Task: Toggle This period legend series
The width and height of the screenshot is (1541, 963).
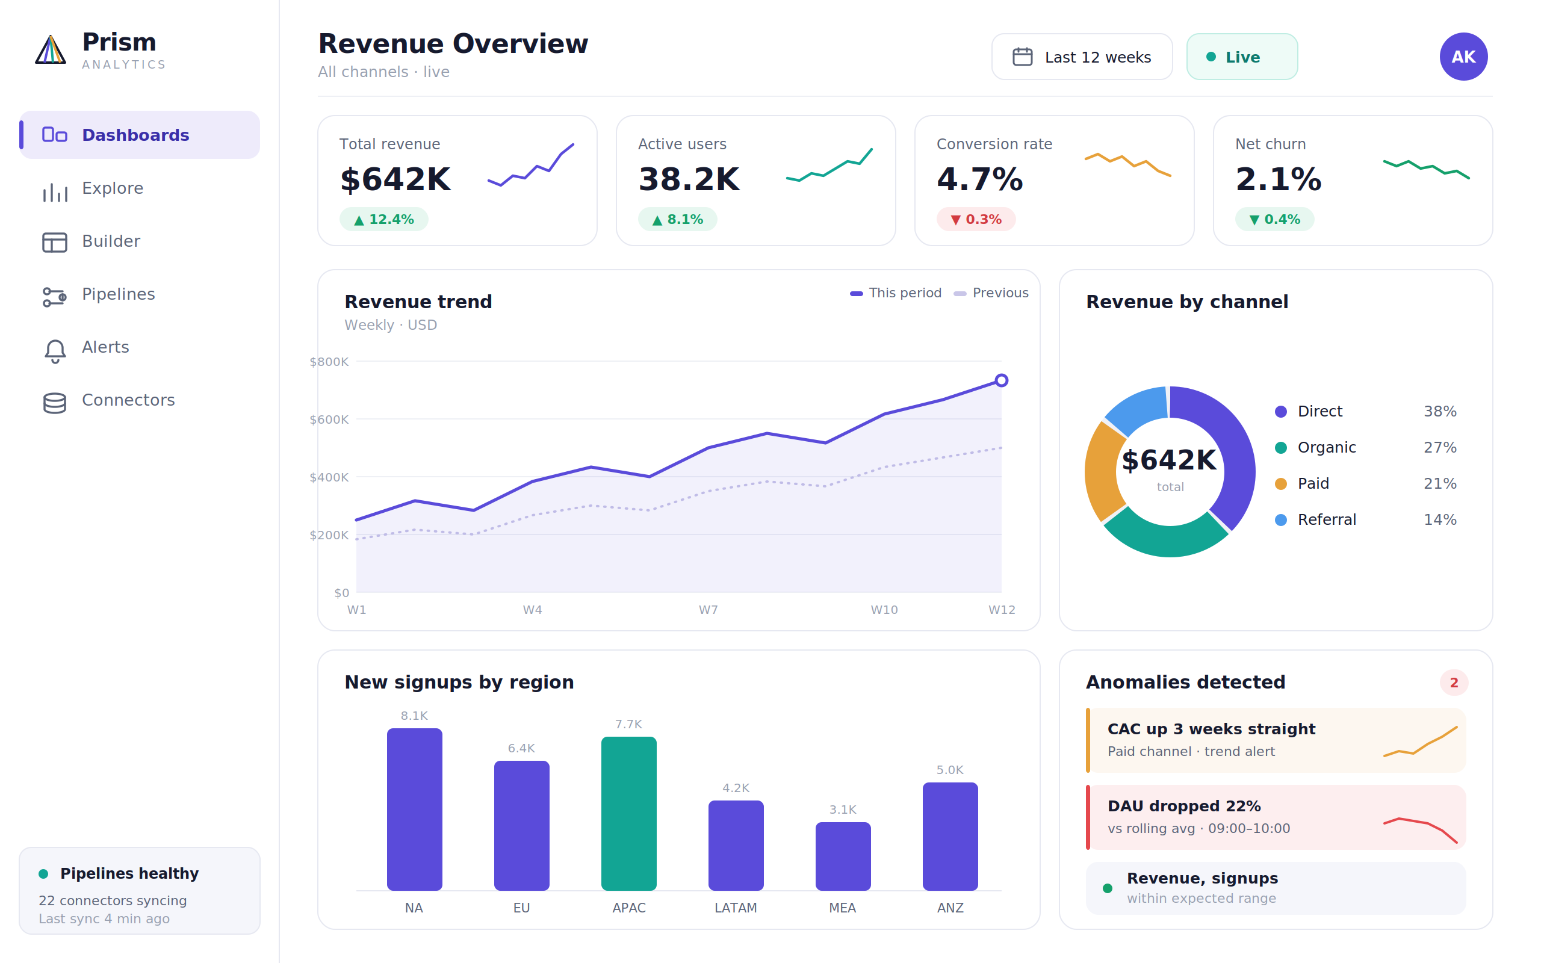Action: point(895,293)
